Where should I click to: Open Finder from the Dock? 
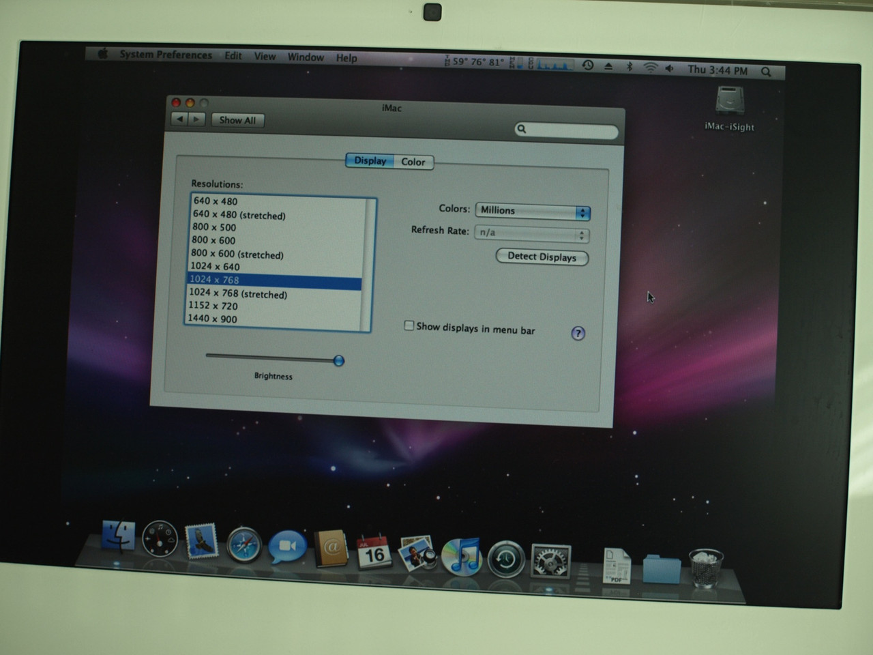pos(118,536)
